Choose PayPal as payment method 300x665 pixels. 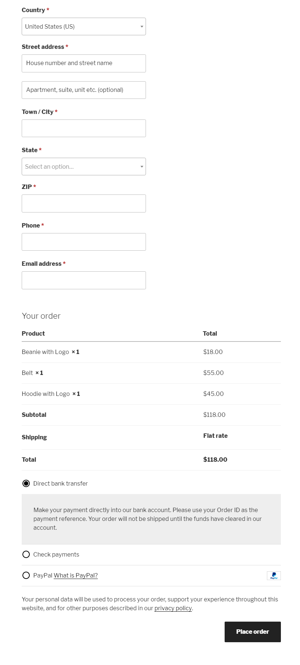[26, 575]
